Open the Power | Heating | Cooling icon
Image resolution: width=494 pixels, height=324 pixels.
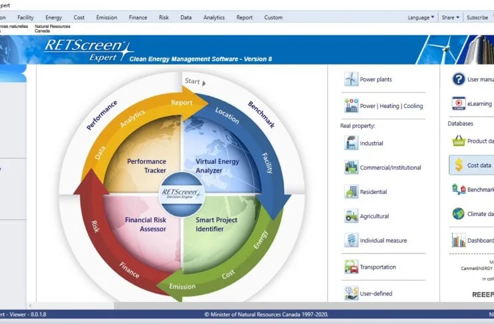(351, 105)
